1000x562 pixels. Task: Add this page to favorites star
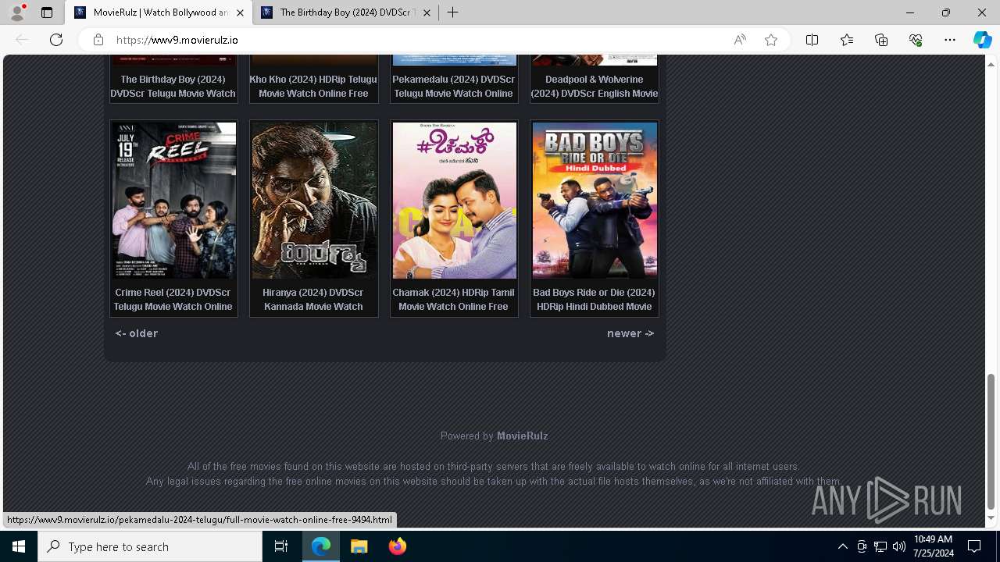[771, 40]
